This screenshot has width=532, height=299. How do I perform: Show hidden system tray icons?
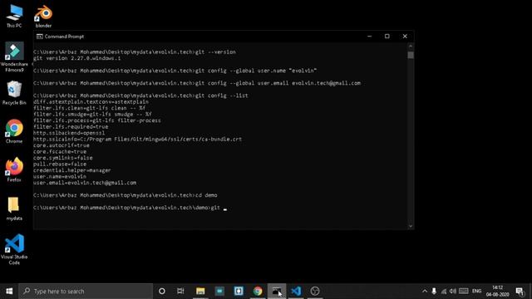[x=425, y=292]
